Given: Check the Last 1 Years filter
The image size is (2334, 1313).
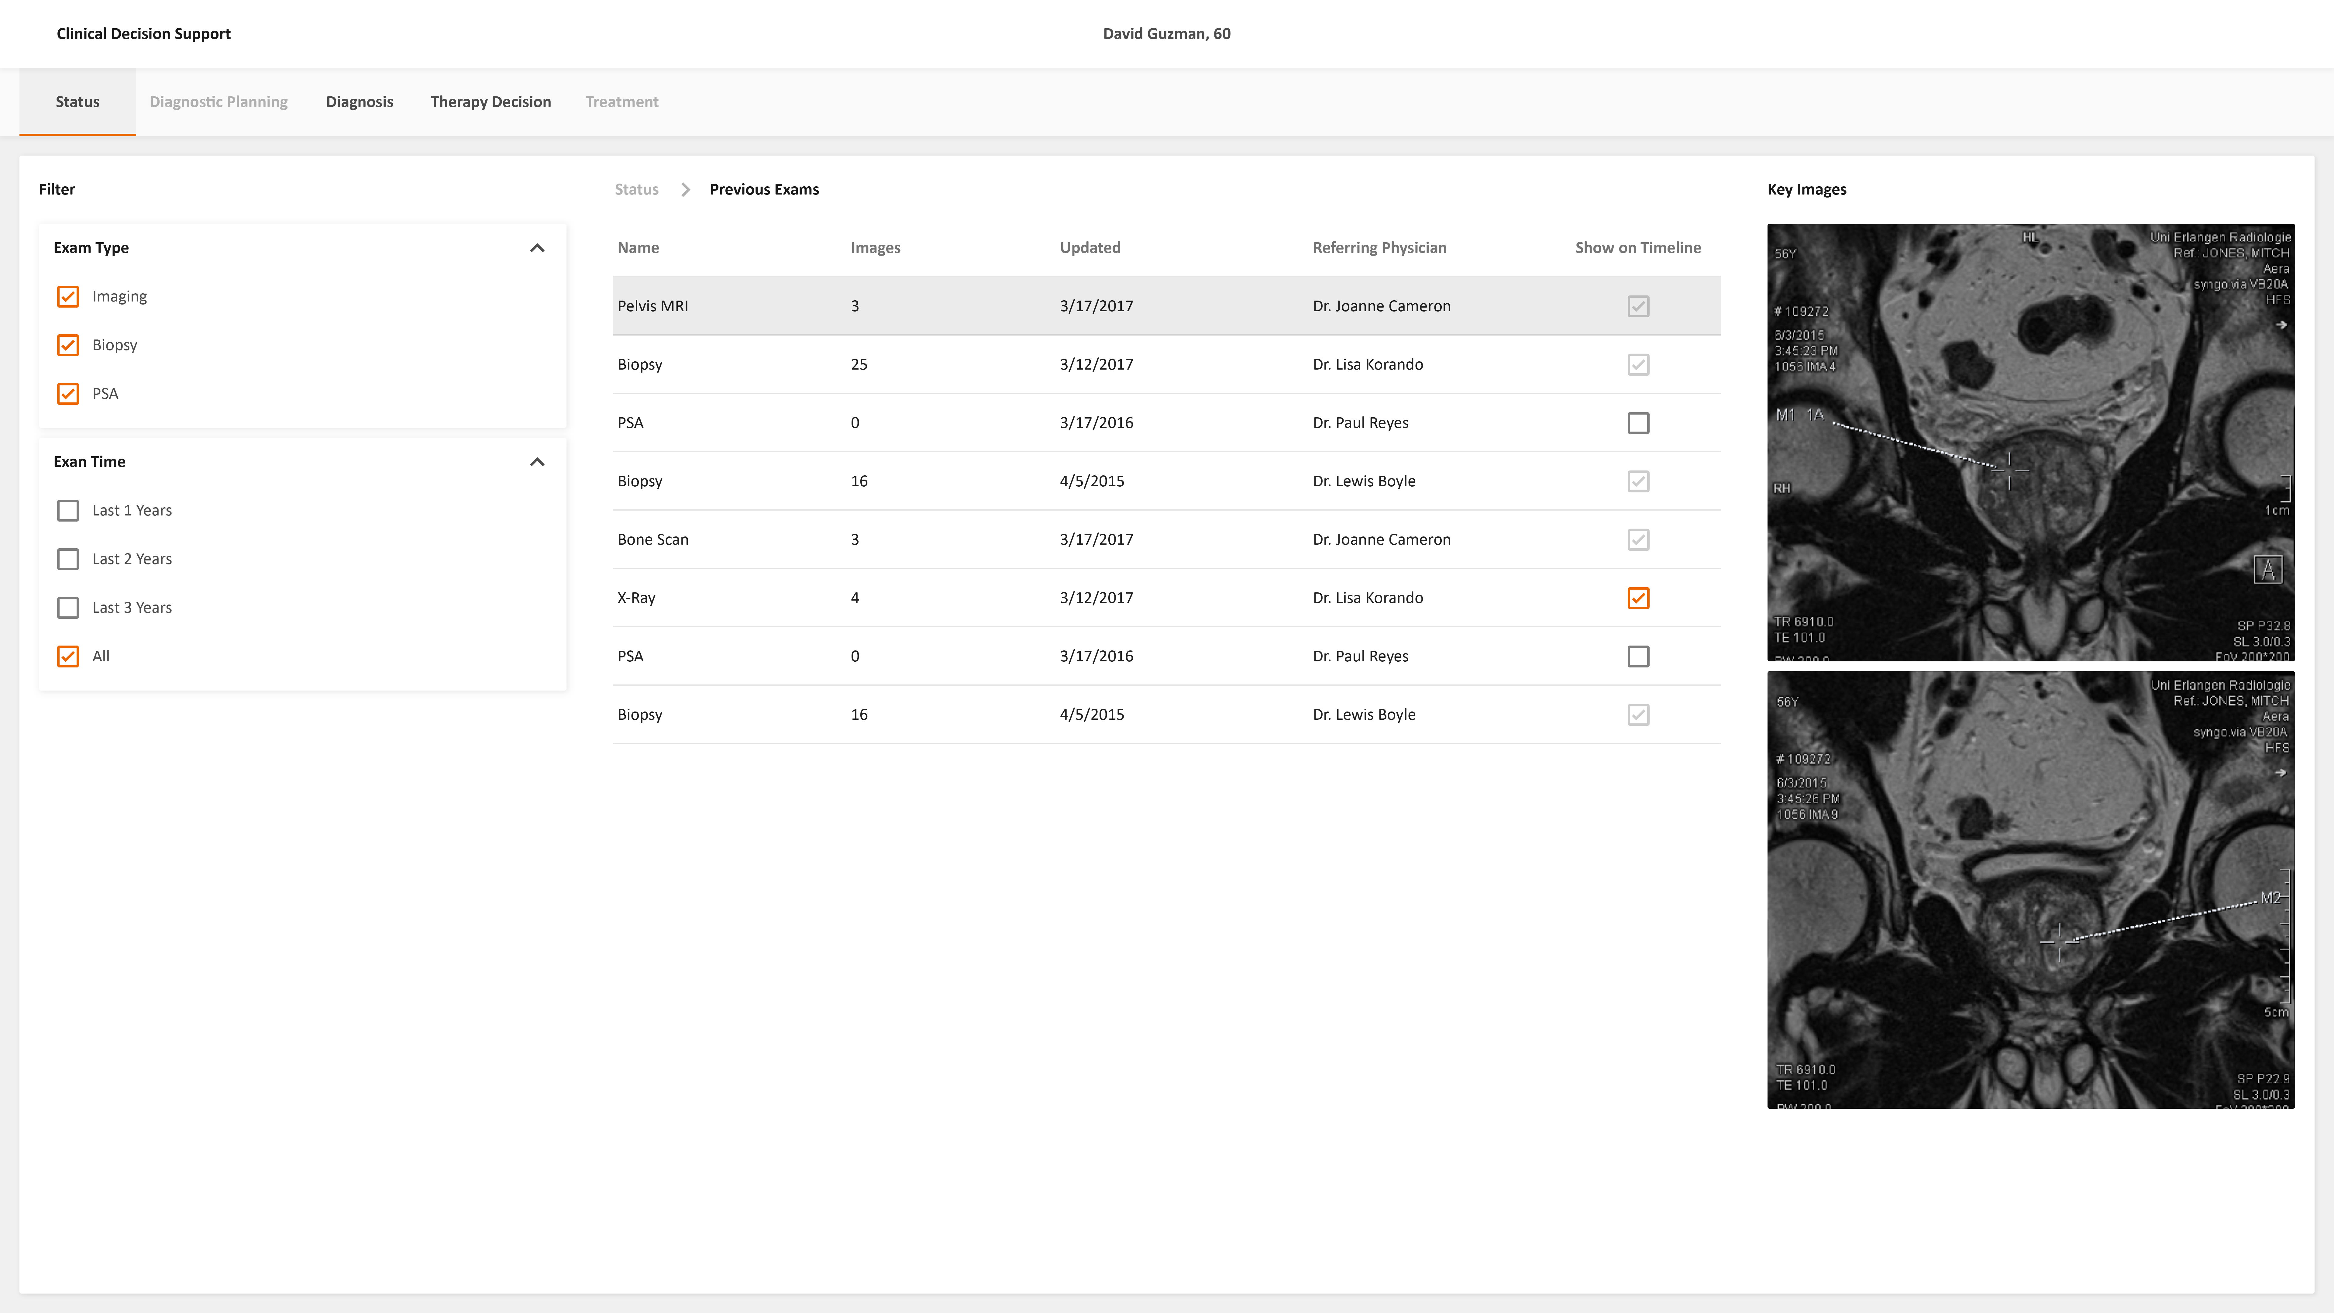Looking at the screenshot, I should click(x=68, y=510).
